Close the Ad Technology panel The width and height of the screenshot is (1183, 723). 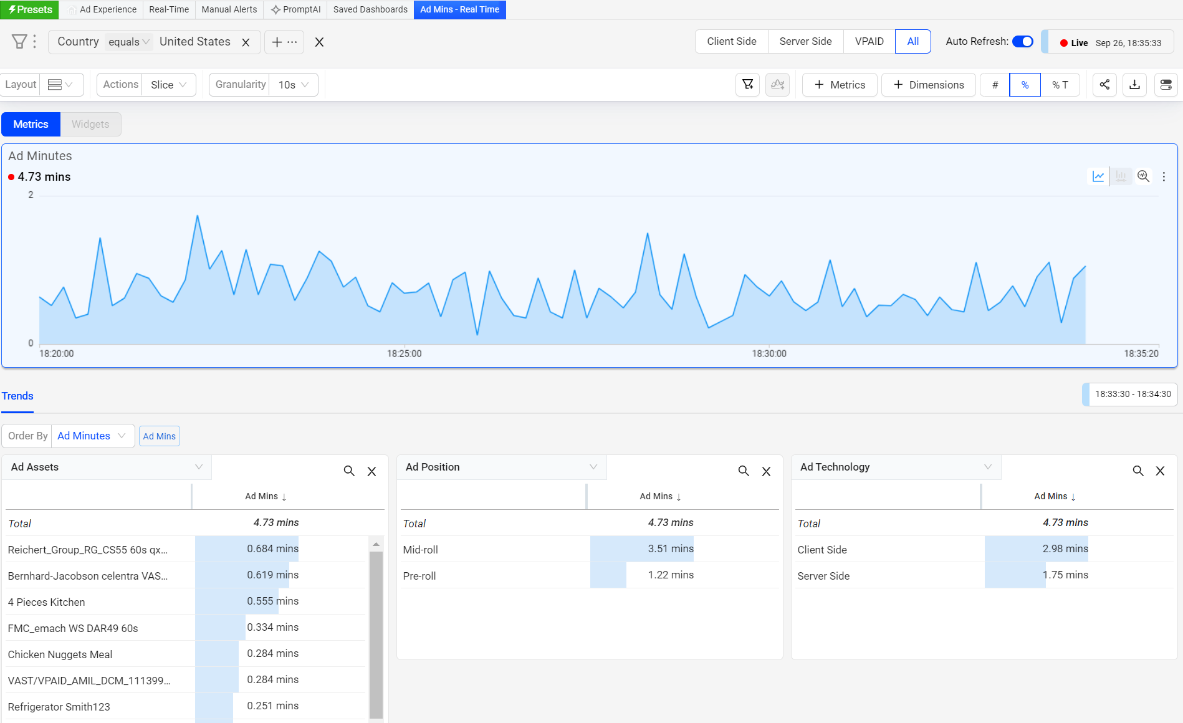(1160, 471)
